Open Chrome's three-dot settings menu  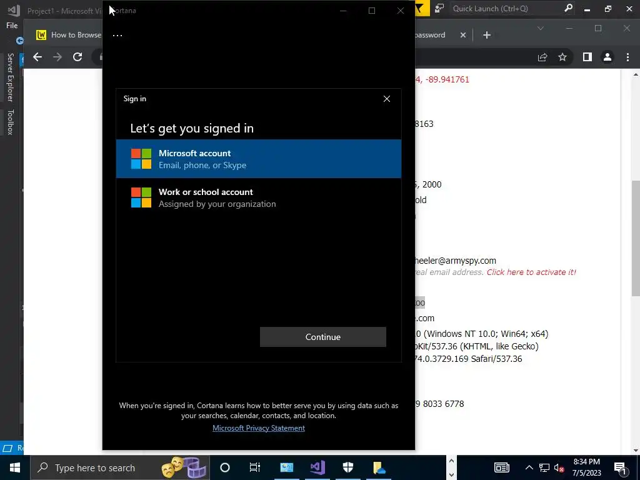(627, 57)
